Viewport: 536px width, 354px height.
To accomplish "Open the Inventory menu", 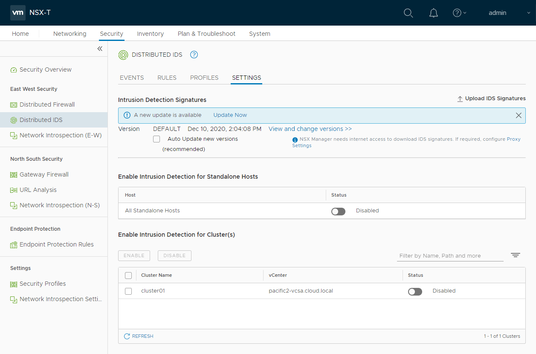I will tap(150, 34).
